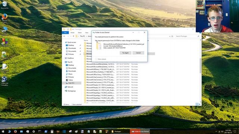This screenshot has width=239, height=134.
Task: Show hidden system tray icons
Action: [216, 131]
